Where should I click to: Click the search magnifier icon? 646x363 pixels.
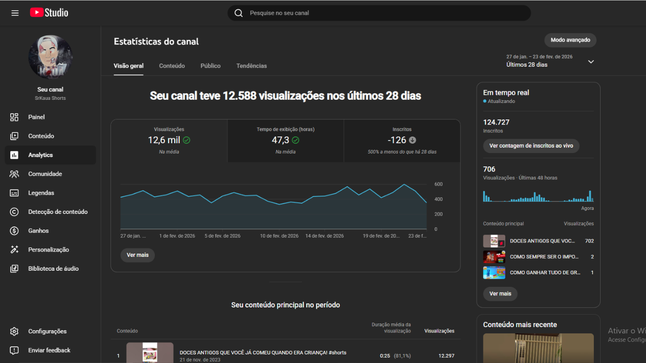click(x=239, y=13)
